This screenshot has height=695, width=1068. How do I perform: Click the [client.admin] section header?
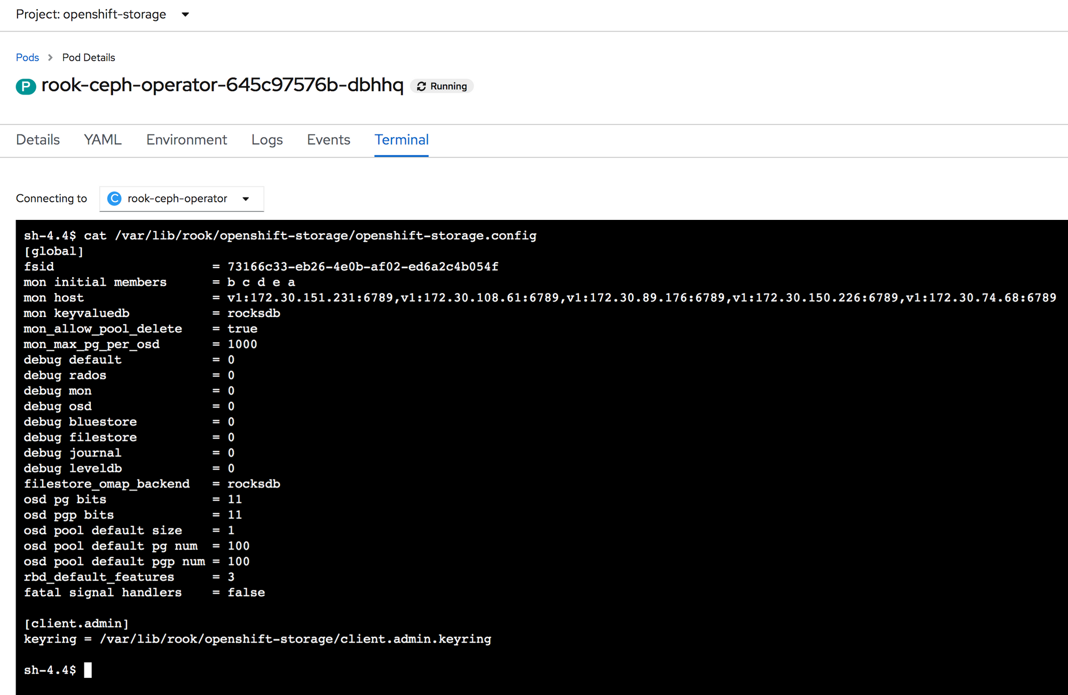(x=76, y=623)
